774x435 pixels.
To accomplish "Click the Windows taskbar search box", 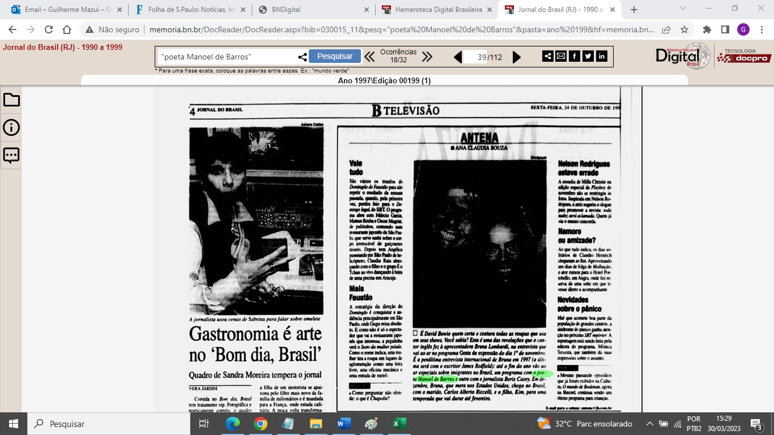I will point(109,424).
